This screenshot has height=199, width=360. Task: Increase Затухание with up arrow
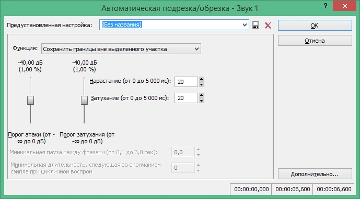point(201,95)
